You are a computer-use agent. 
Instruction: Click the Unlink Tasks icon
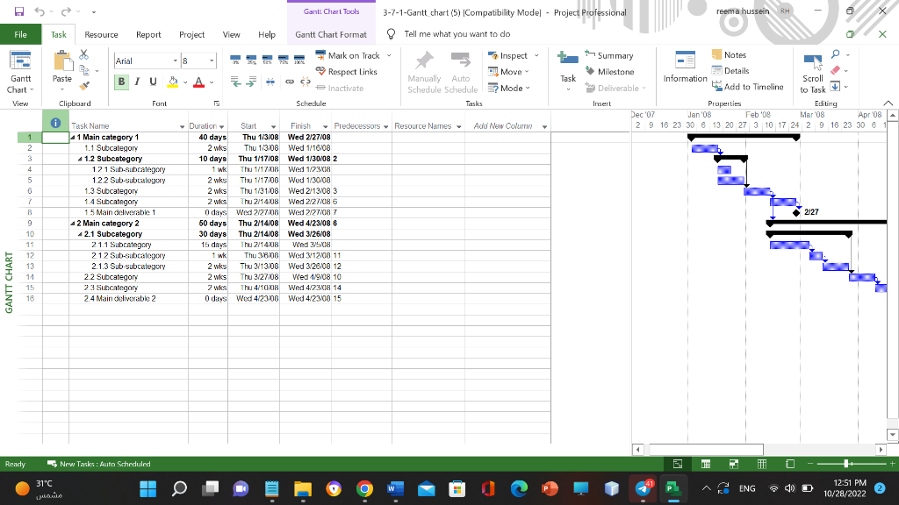[306, 82]
